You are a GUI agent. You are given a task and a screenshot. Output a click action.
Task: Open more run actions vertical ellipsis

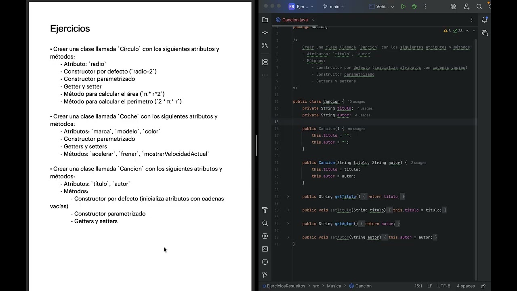pyautogui.click(x=425, y=6)
